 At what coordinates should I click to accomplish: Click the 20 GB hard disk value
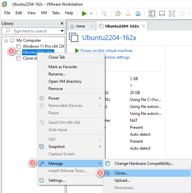click(135, 93)
